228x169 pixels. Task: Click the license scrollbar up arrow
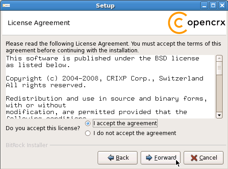tap(219, 58)
